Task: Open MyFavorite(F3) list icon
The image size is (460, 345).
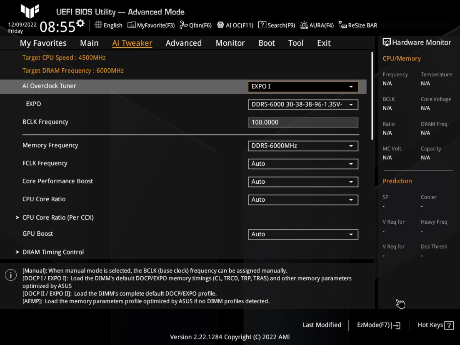Action: [131, 25]
